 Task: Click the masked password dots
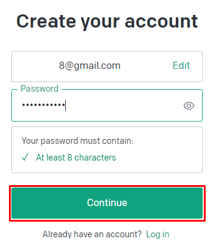coord(44,105)
